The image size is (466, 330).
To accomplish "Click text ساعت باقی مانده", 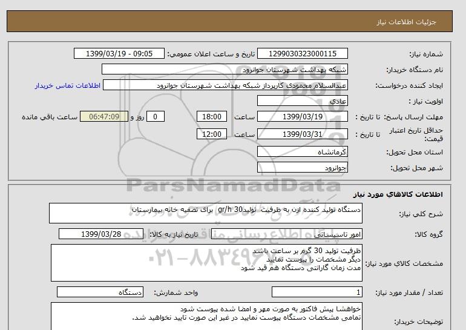I will pyautogui.click(x=50, y=117).
